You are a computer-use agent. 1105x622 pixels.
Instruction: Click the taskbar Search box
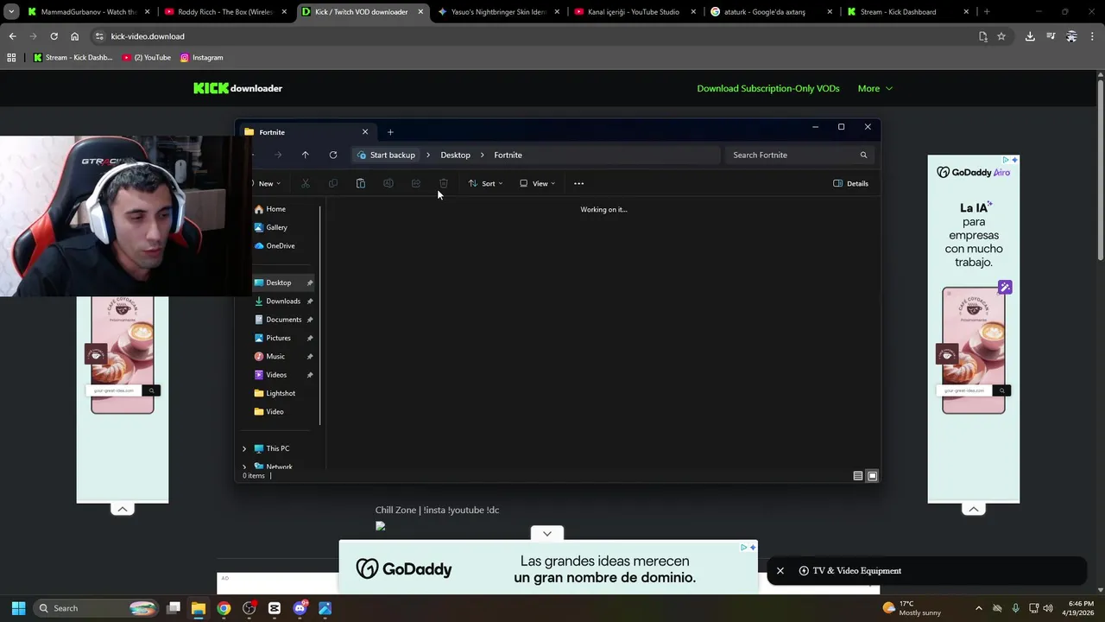[97, 608]
